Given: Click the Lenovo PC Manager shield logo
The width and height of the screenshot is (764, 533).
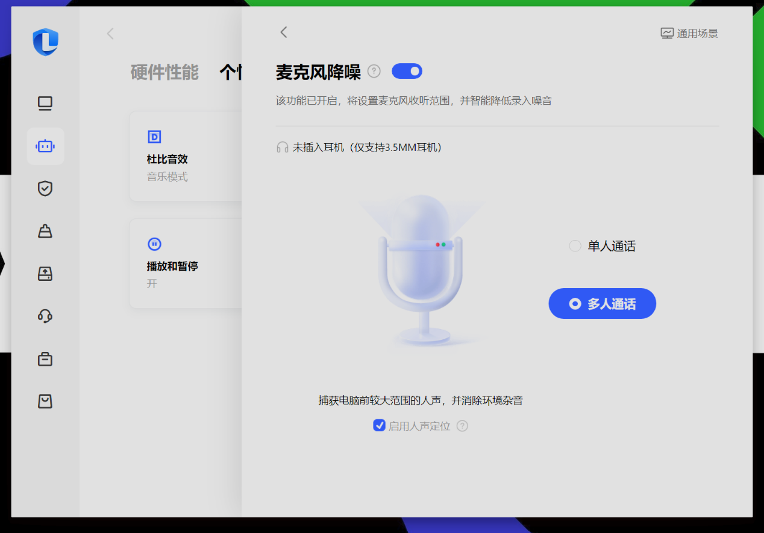Looking at the screenshot, I should point(46,42).
